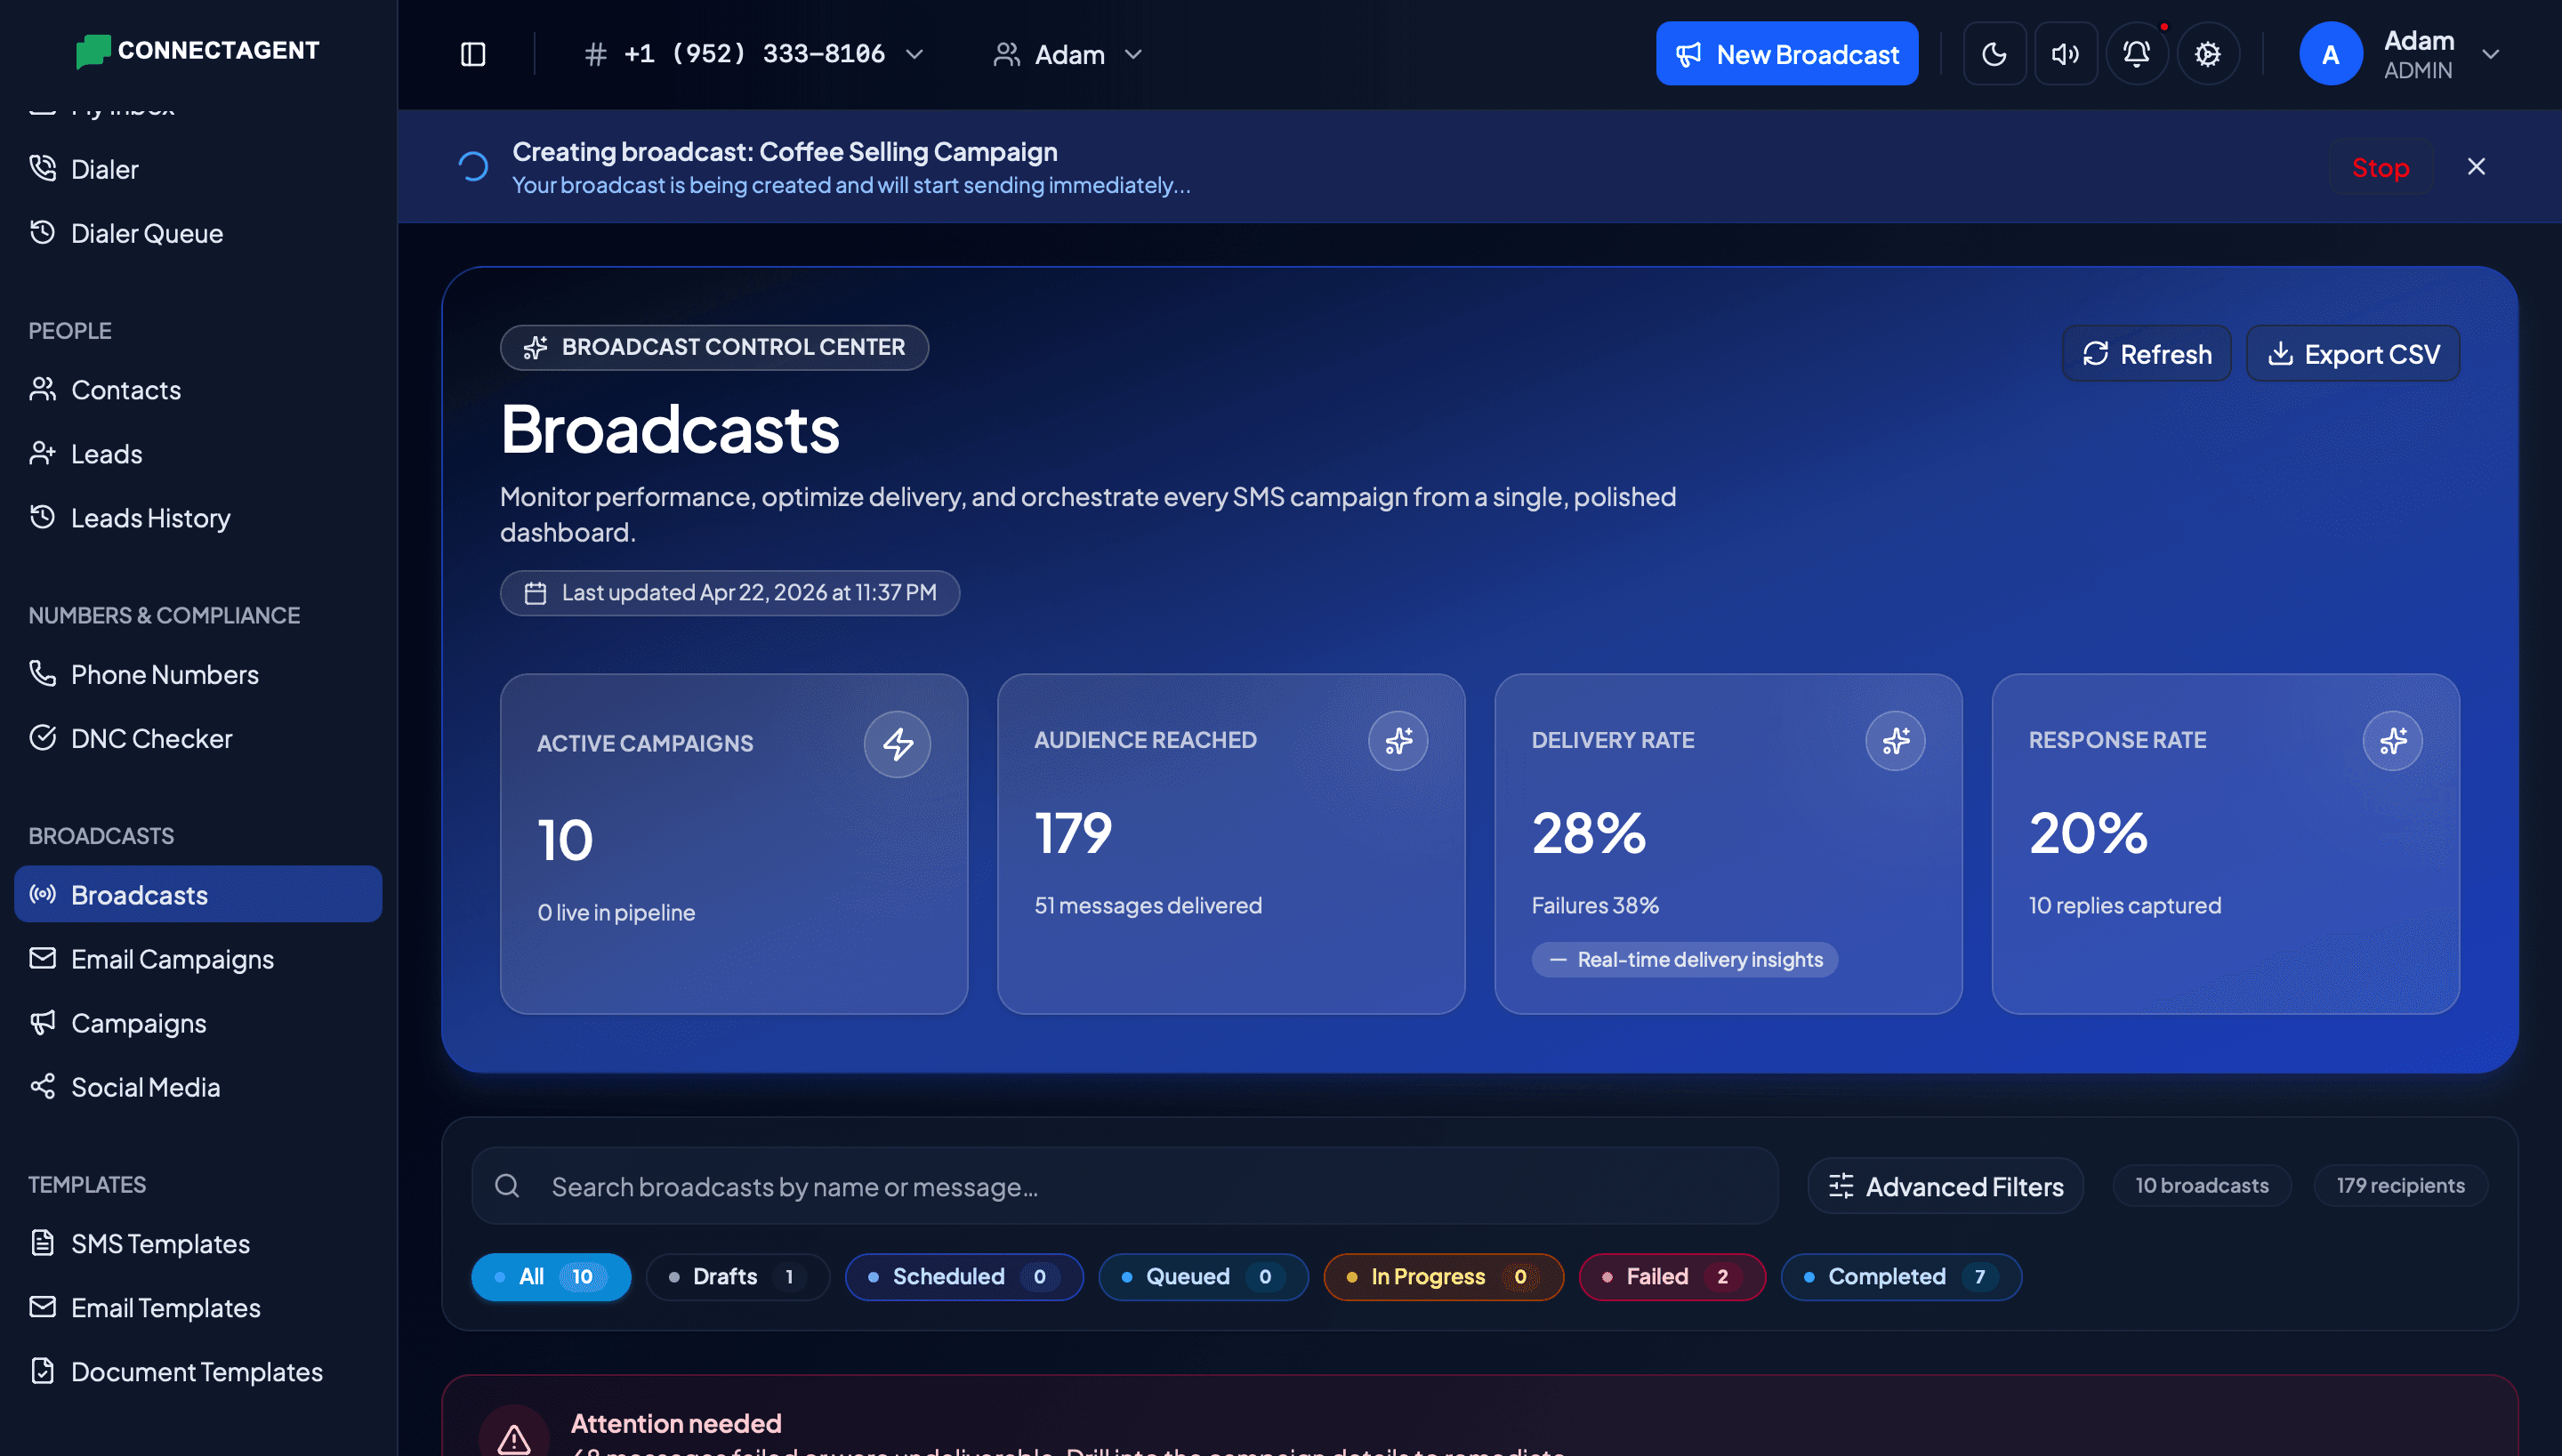Click the Response Rate sparkle icon
This screenshot has height=1456, width=2562.
coord(2392,741)
